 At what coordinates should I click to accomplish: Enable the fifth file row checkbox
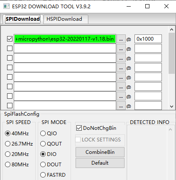(x=10, y=77)
